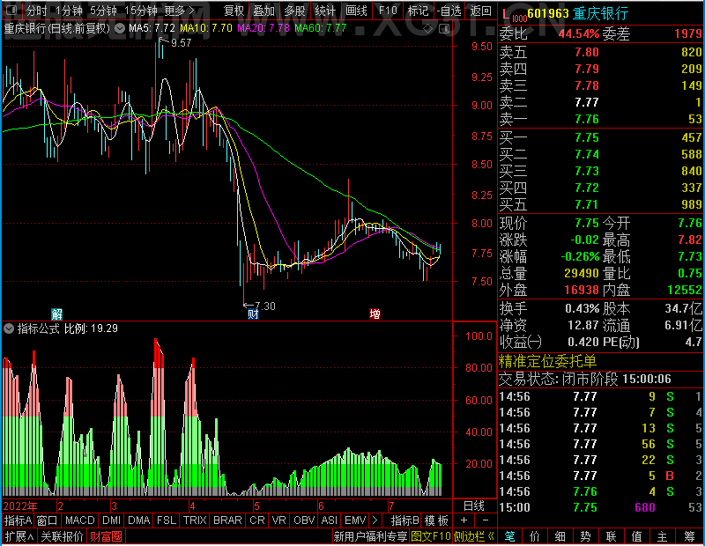Switch to the FSL indicator

[x=167, y=520]
